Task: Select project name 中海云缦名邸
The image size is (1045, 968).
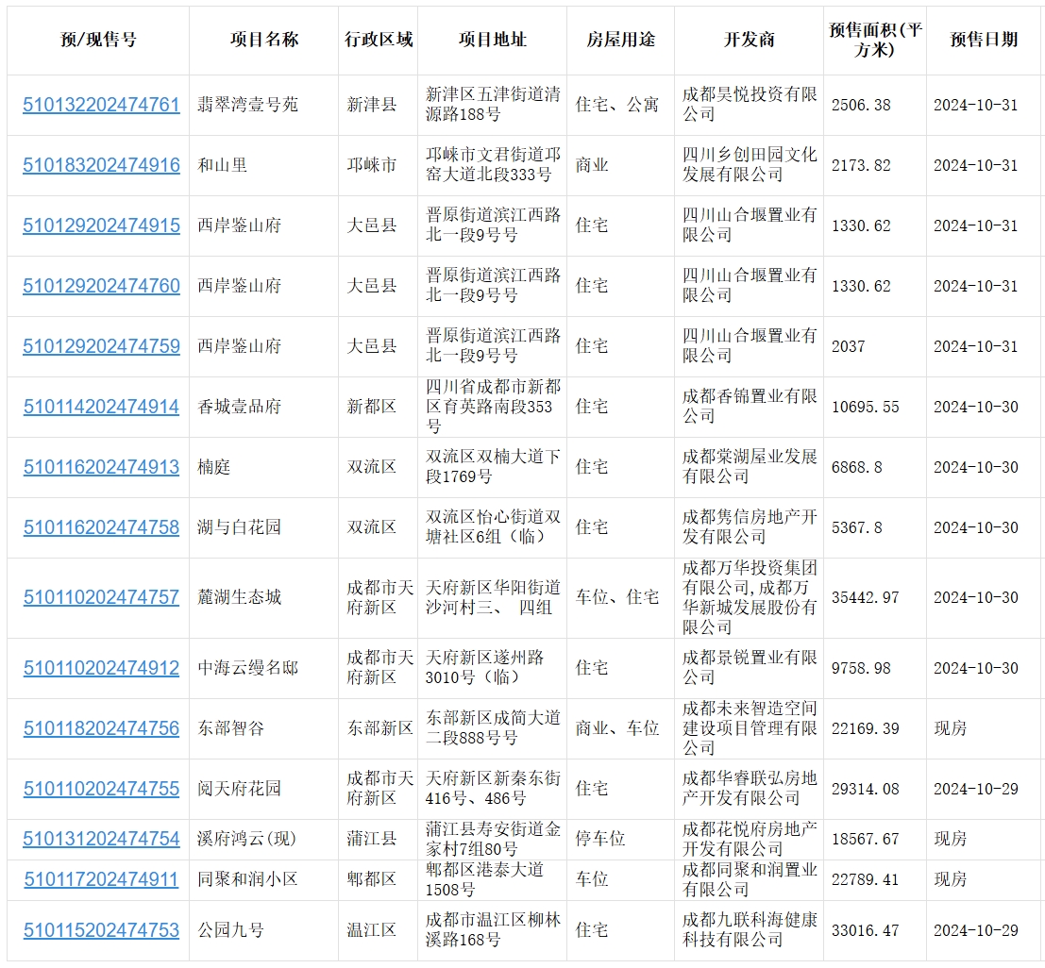Action: pyautogui.click(x=247, y=668)
